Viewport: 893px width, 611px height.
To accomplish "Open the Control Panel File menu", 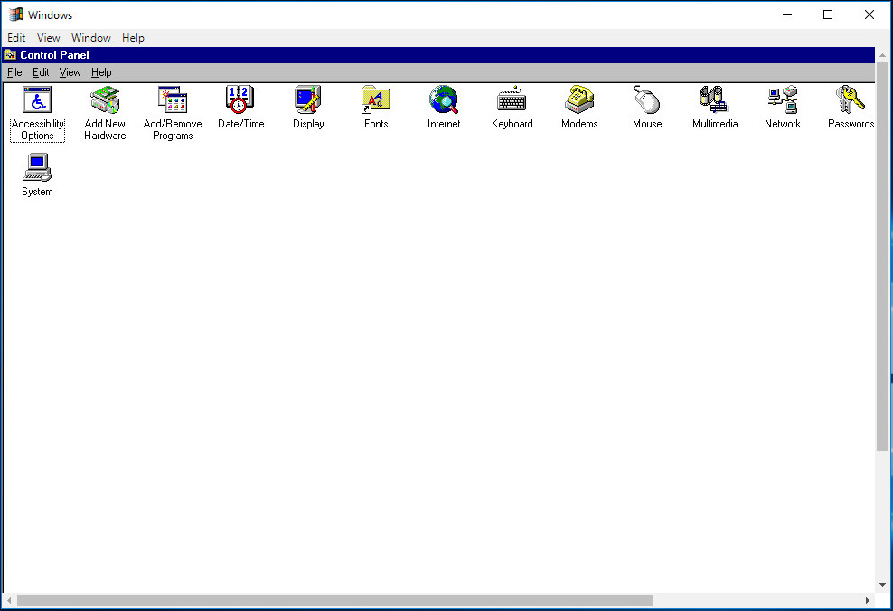I will click(x=14, y=72).
